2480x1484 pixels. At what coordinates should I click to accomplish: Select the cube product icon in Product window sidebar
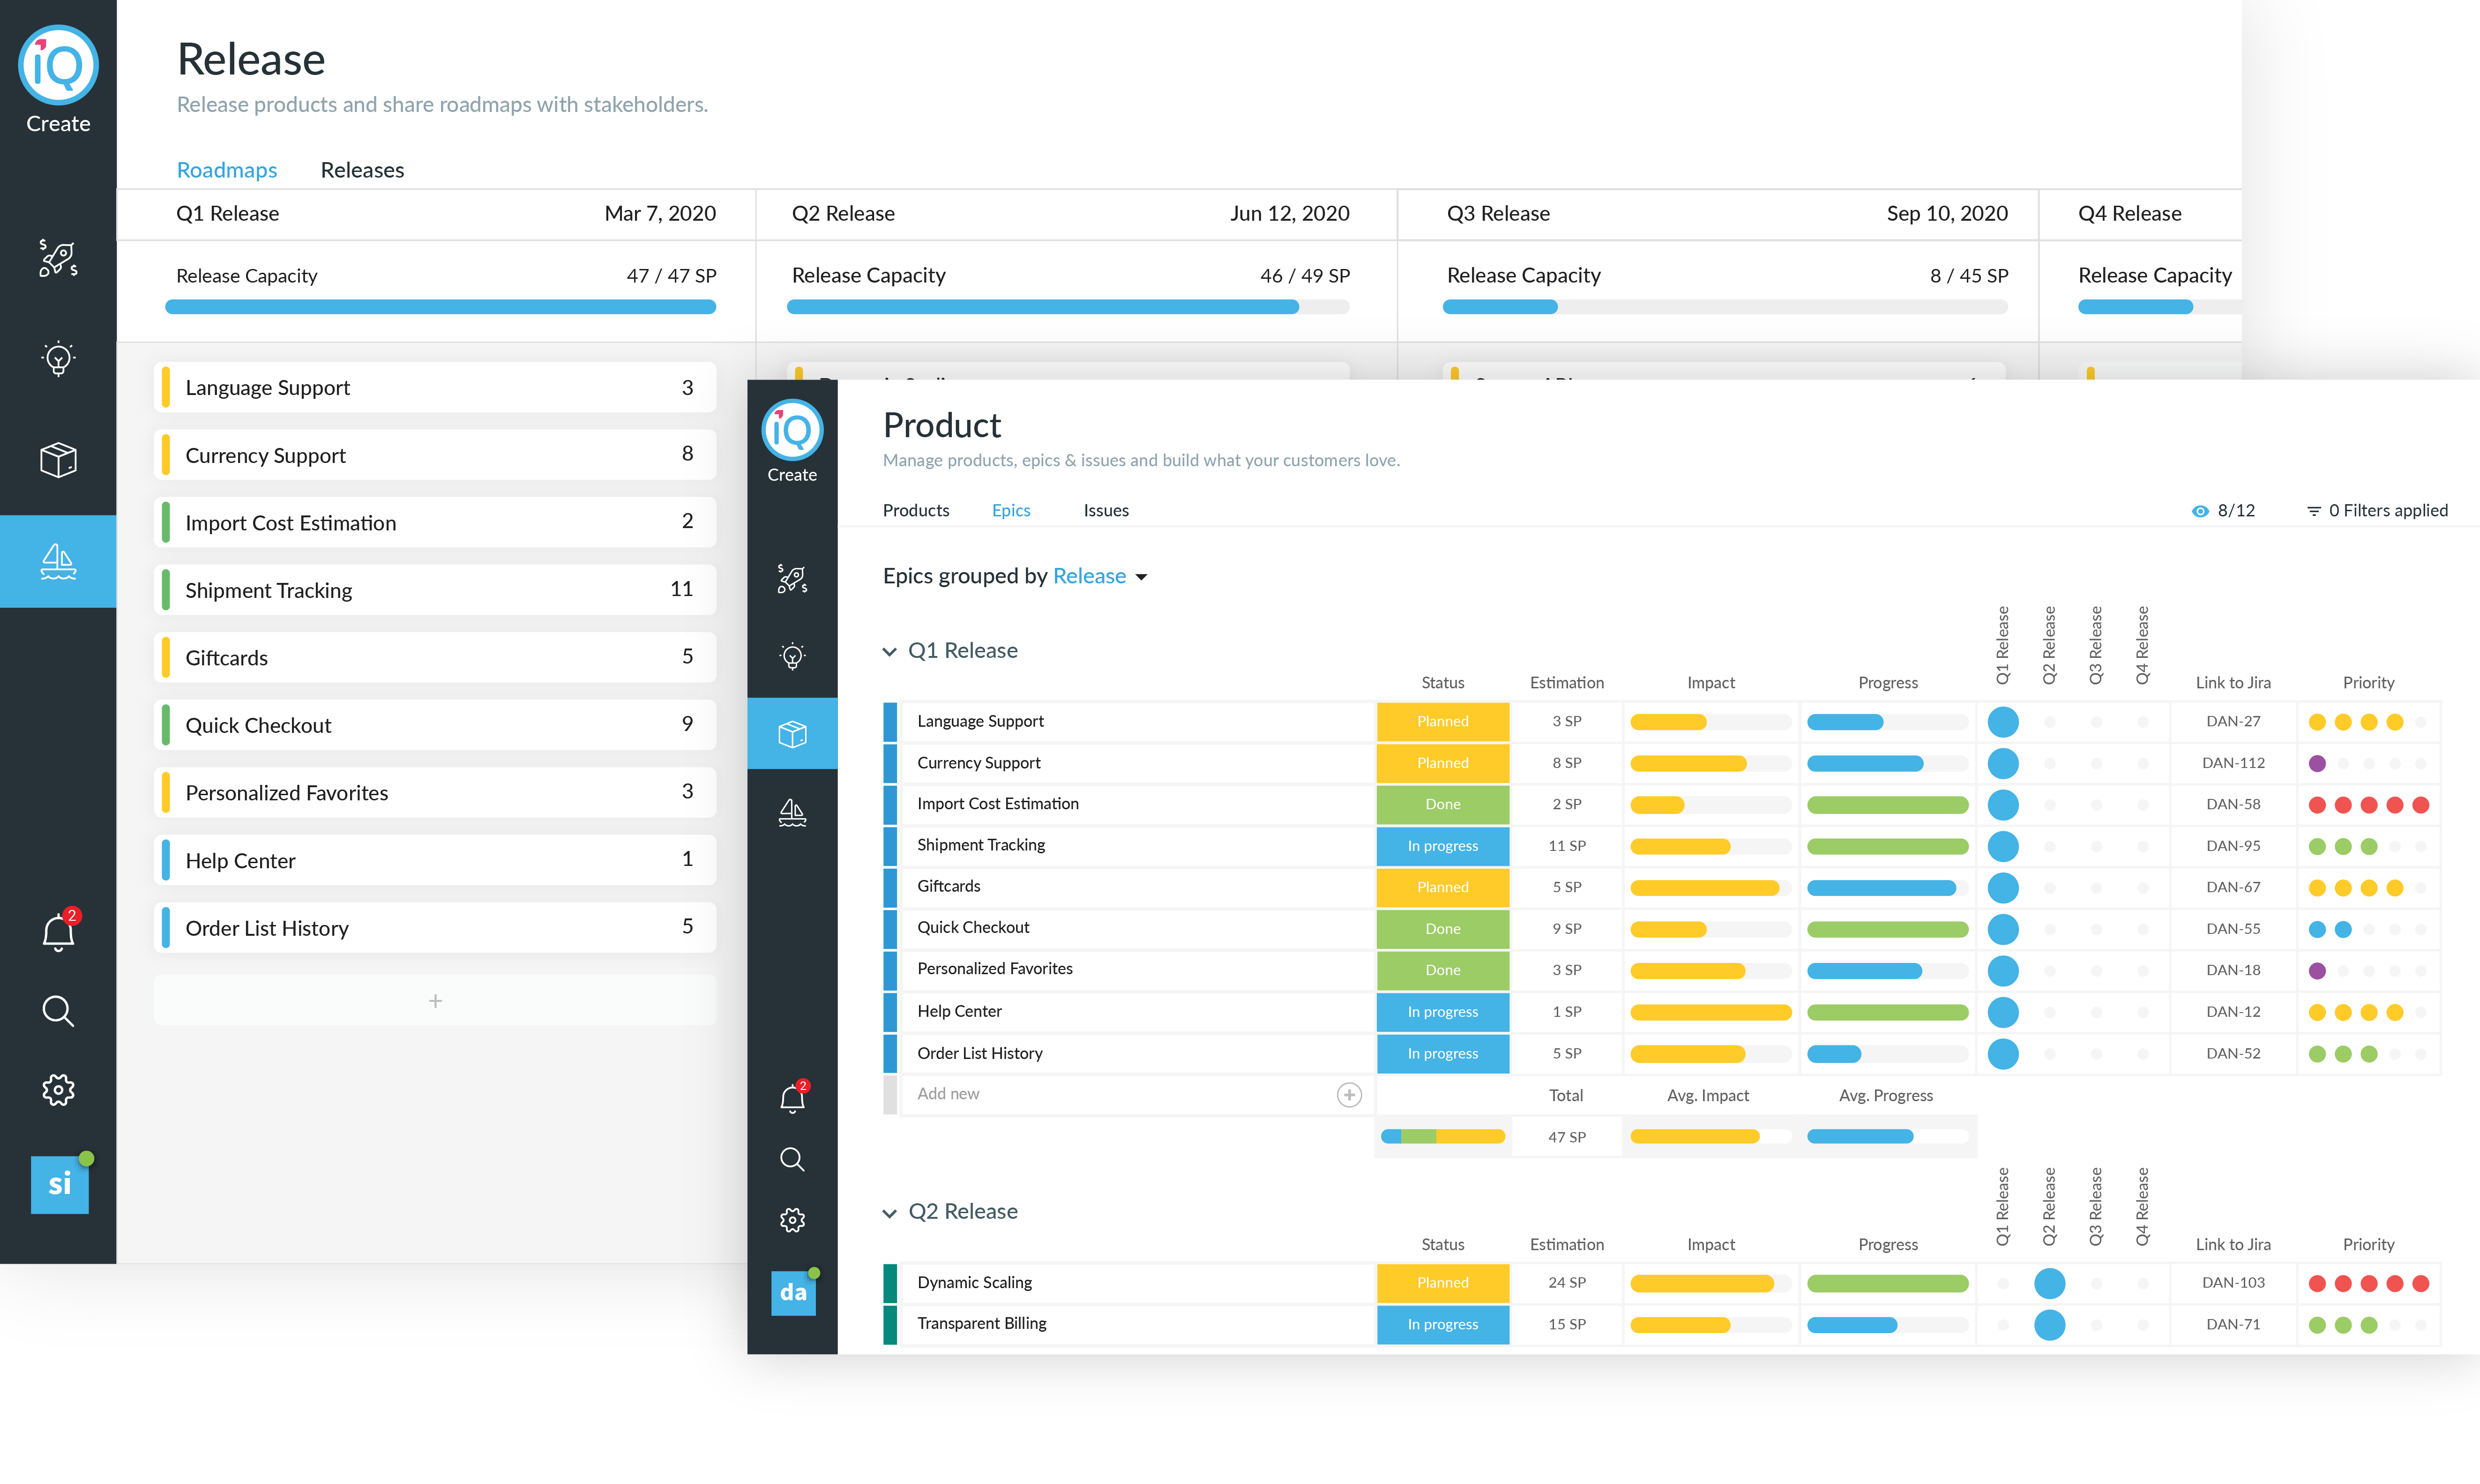(792, 734)
